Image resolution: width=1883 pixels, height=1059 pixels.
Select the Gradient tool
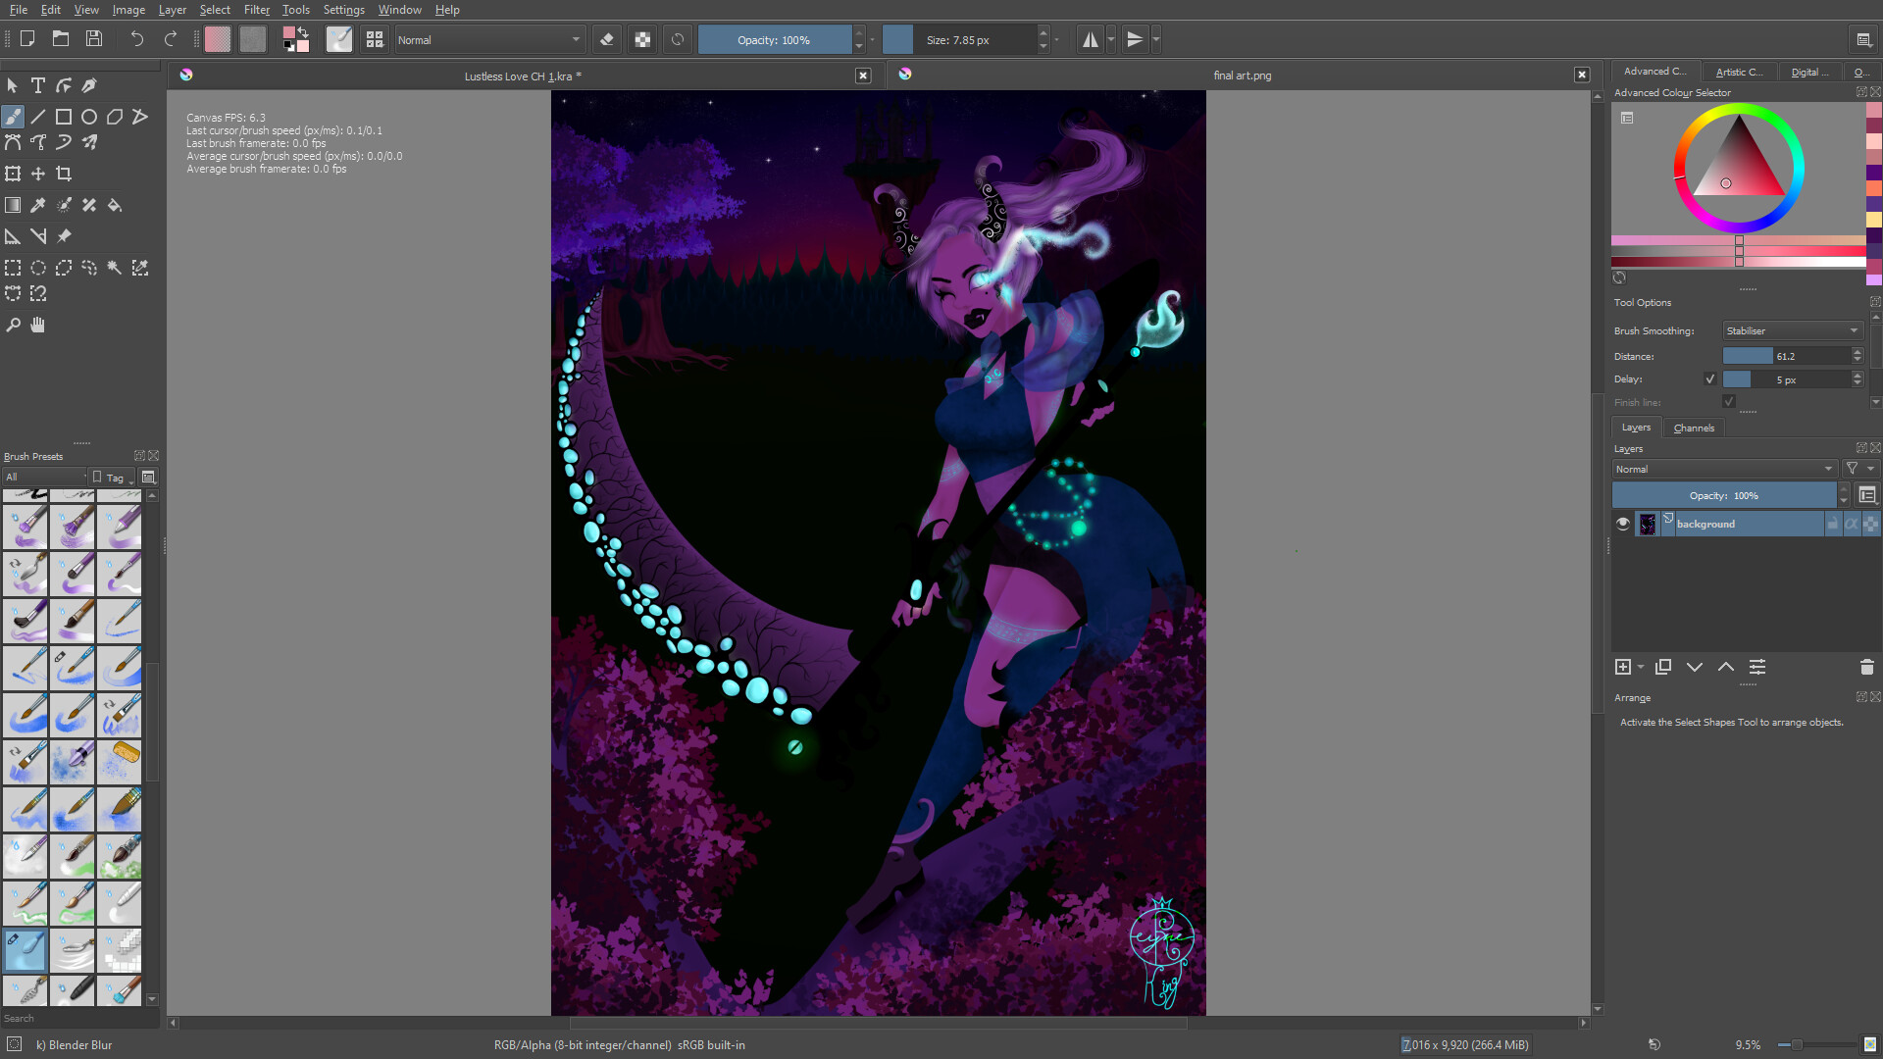click(13, 205)
